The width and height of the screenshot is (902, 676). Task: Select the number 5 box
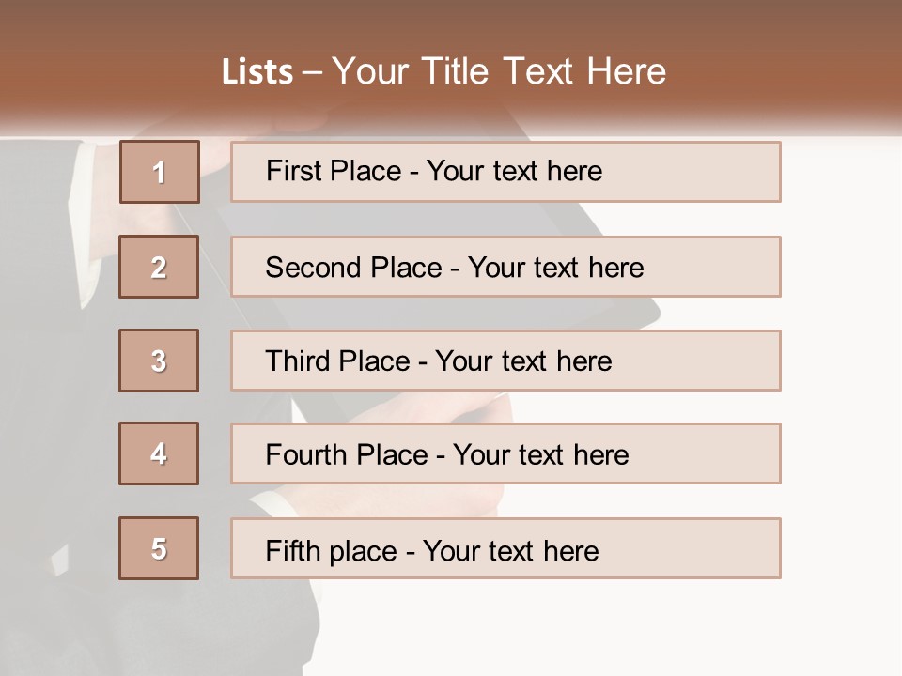coord(159,548)
